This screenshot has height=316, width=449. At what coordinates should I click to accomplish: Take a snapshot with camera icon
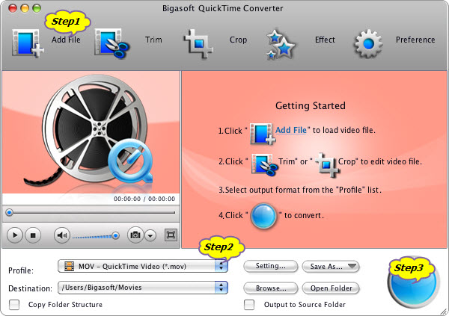click(135, 235)
